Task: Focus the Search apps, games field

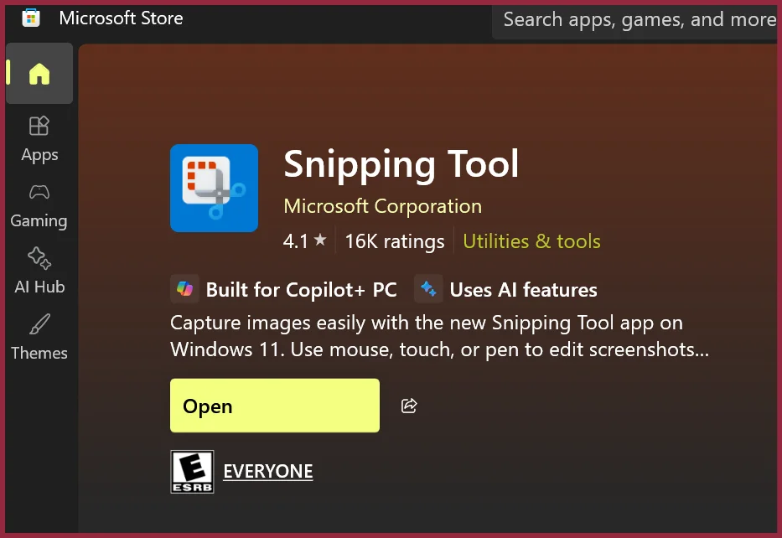Action: click(637, 18)
